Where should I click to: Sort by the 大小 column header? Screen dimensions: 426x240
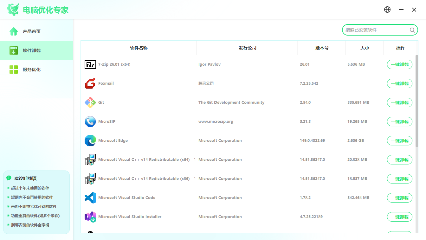pos(365,48)
